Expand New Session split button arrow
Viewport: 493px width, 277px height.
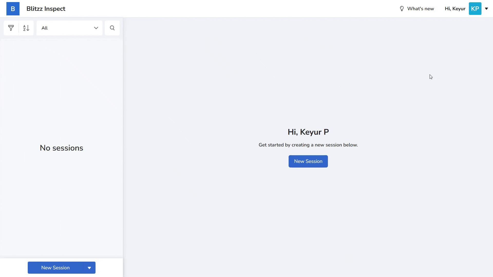point(89,268)
